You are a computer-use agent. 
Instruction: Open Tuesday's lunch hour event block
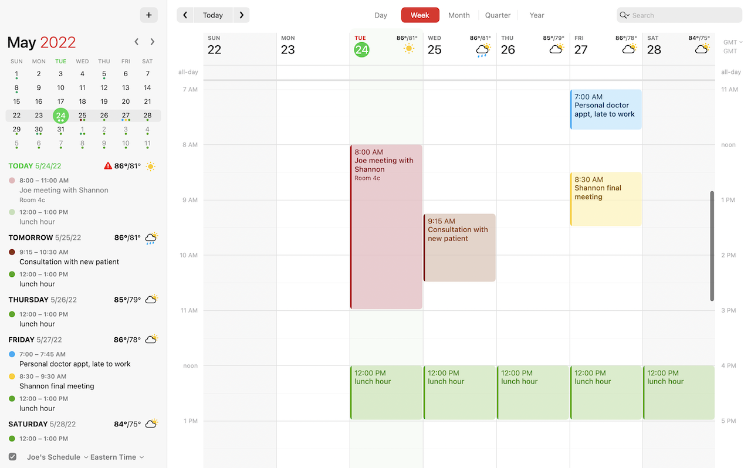click(387, 393)
